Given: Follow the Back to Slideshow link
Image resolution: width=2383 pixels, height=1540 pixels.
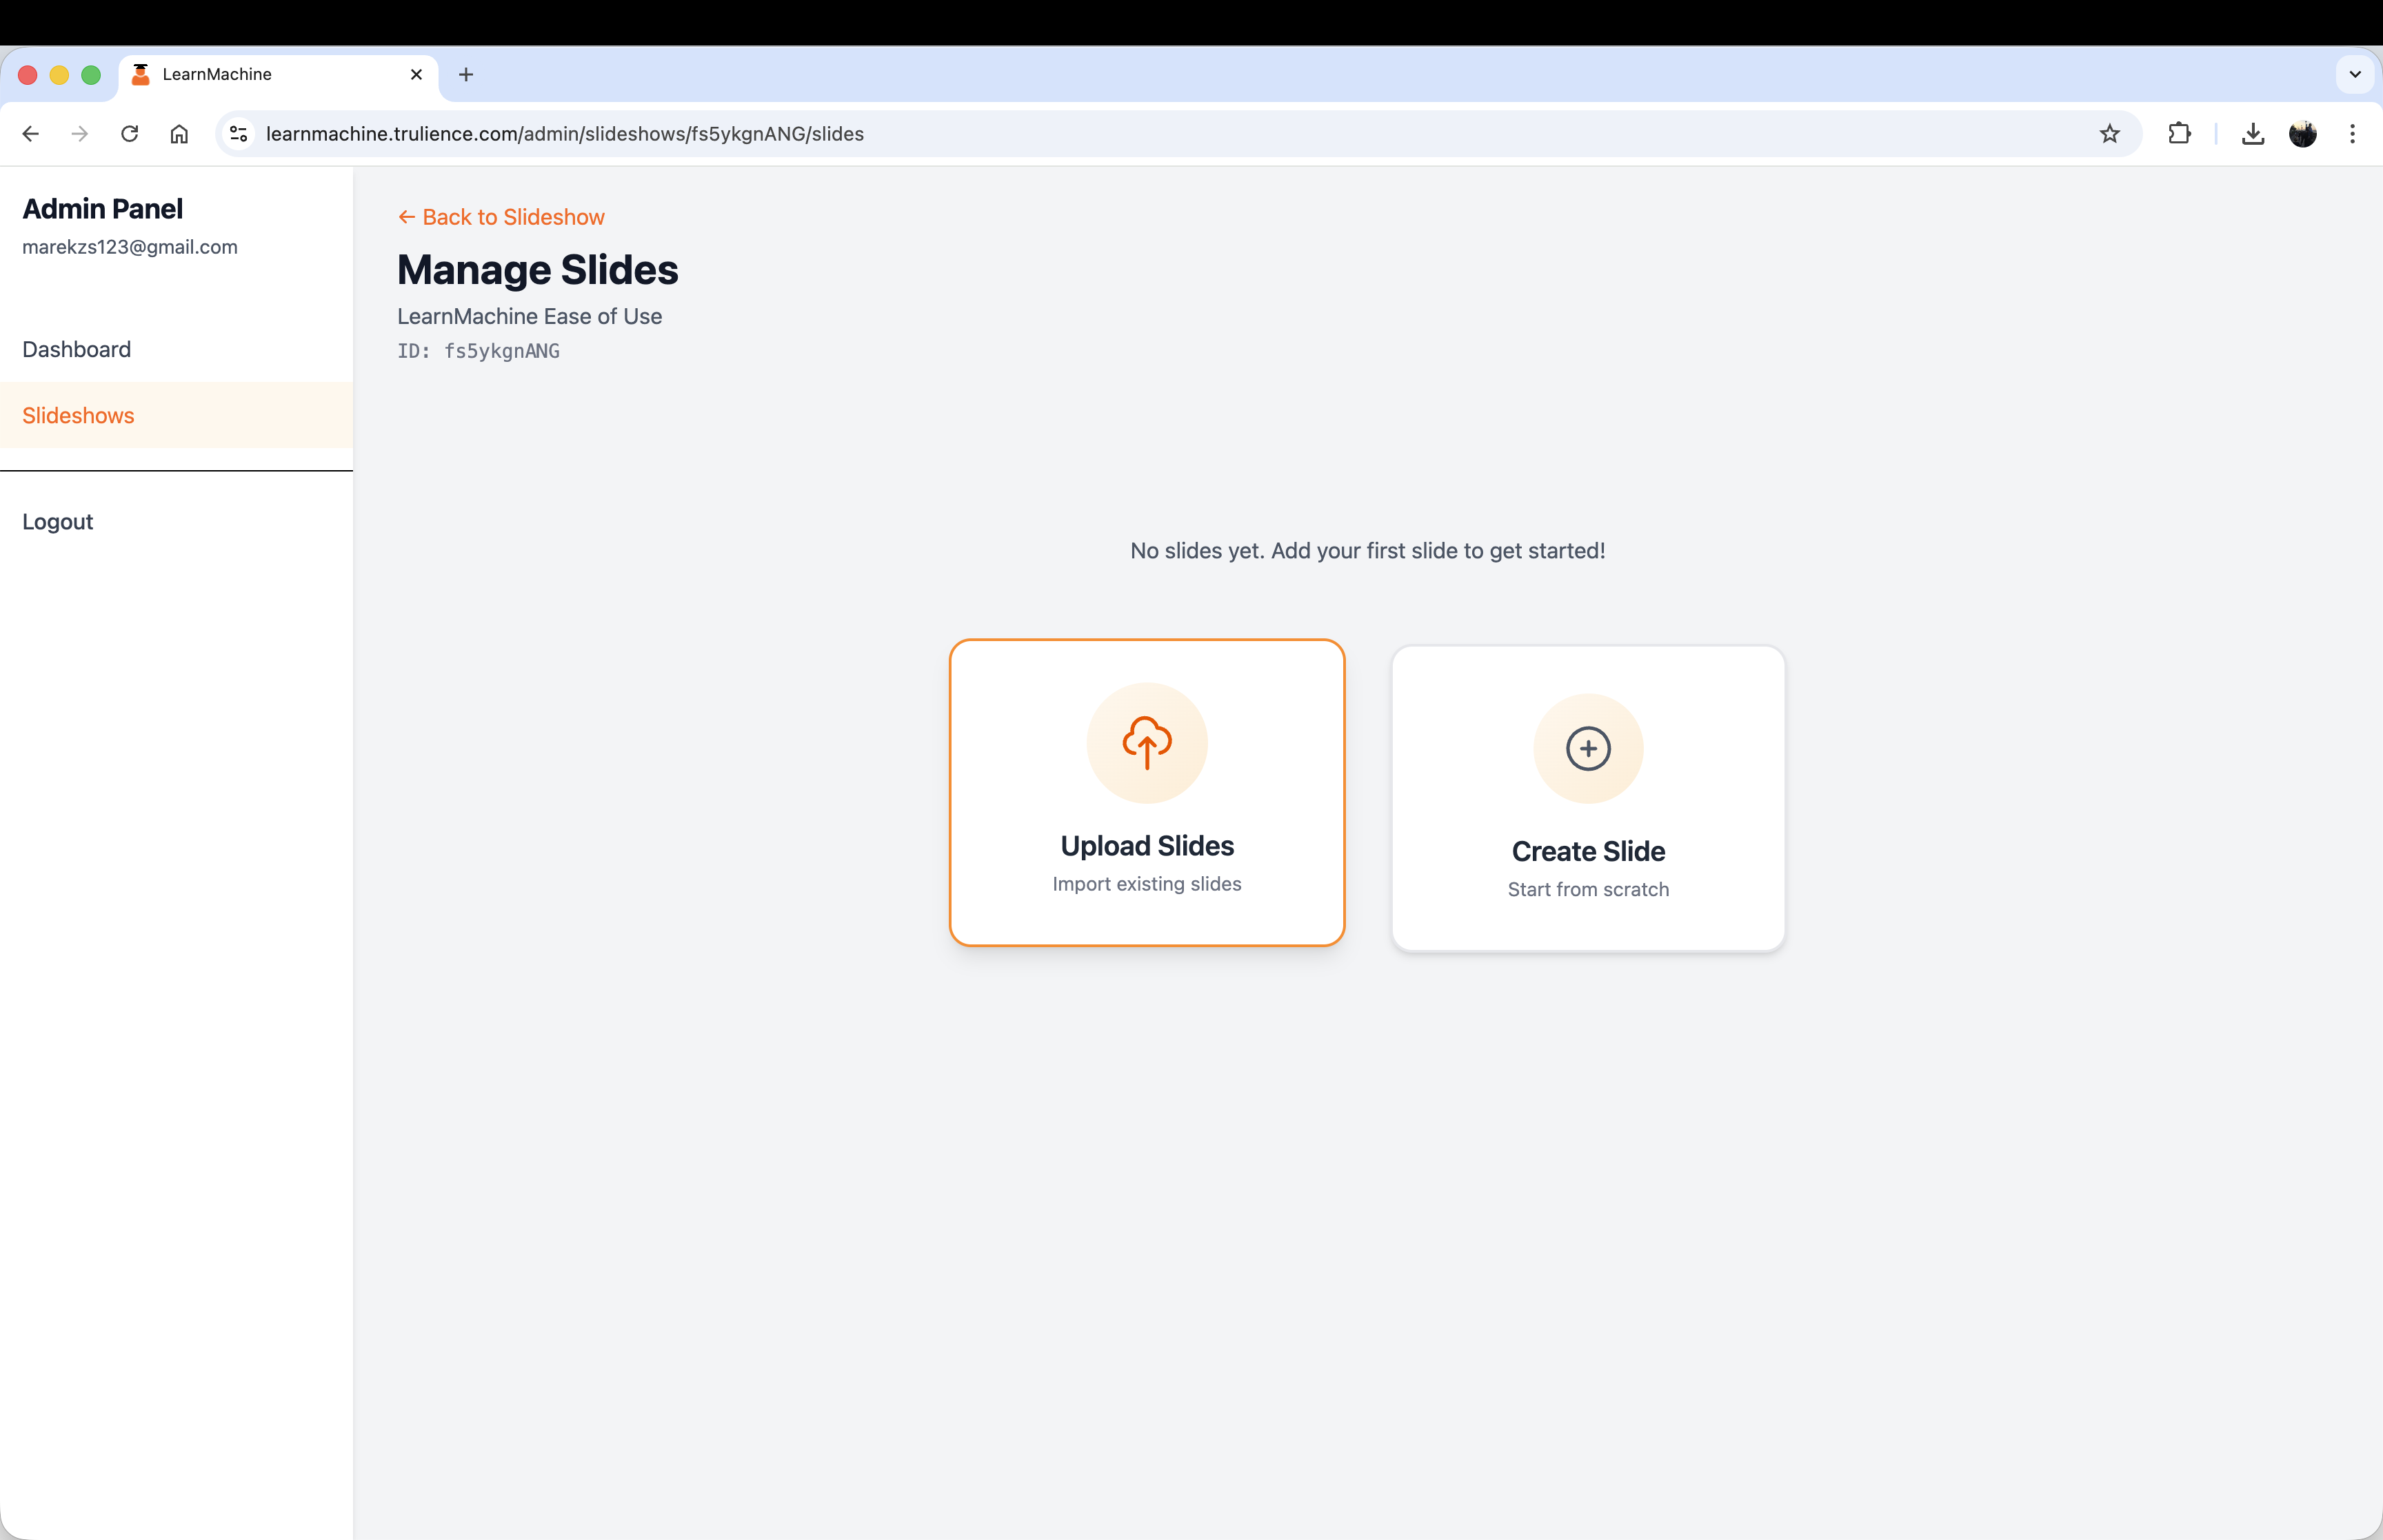Looking at the screenshot, I should (501, 217).
